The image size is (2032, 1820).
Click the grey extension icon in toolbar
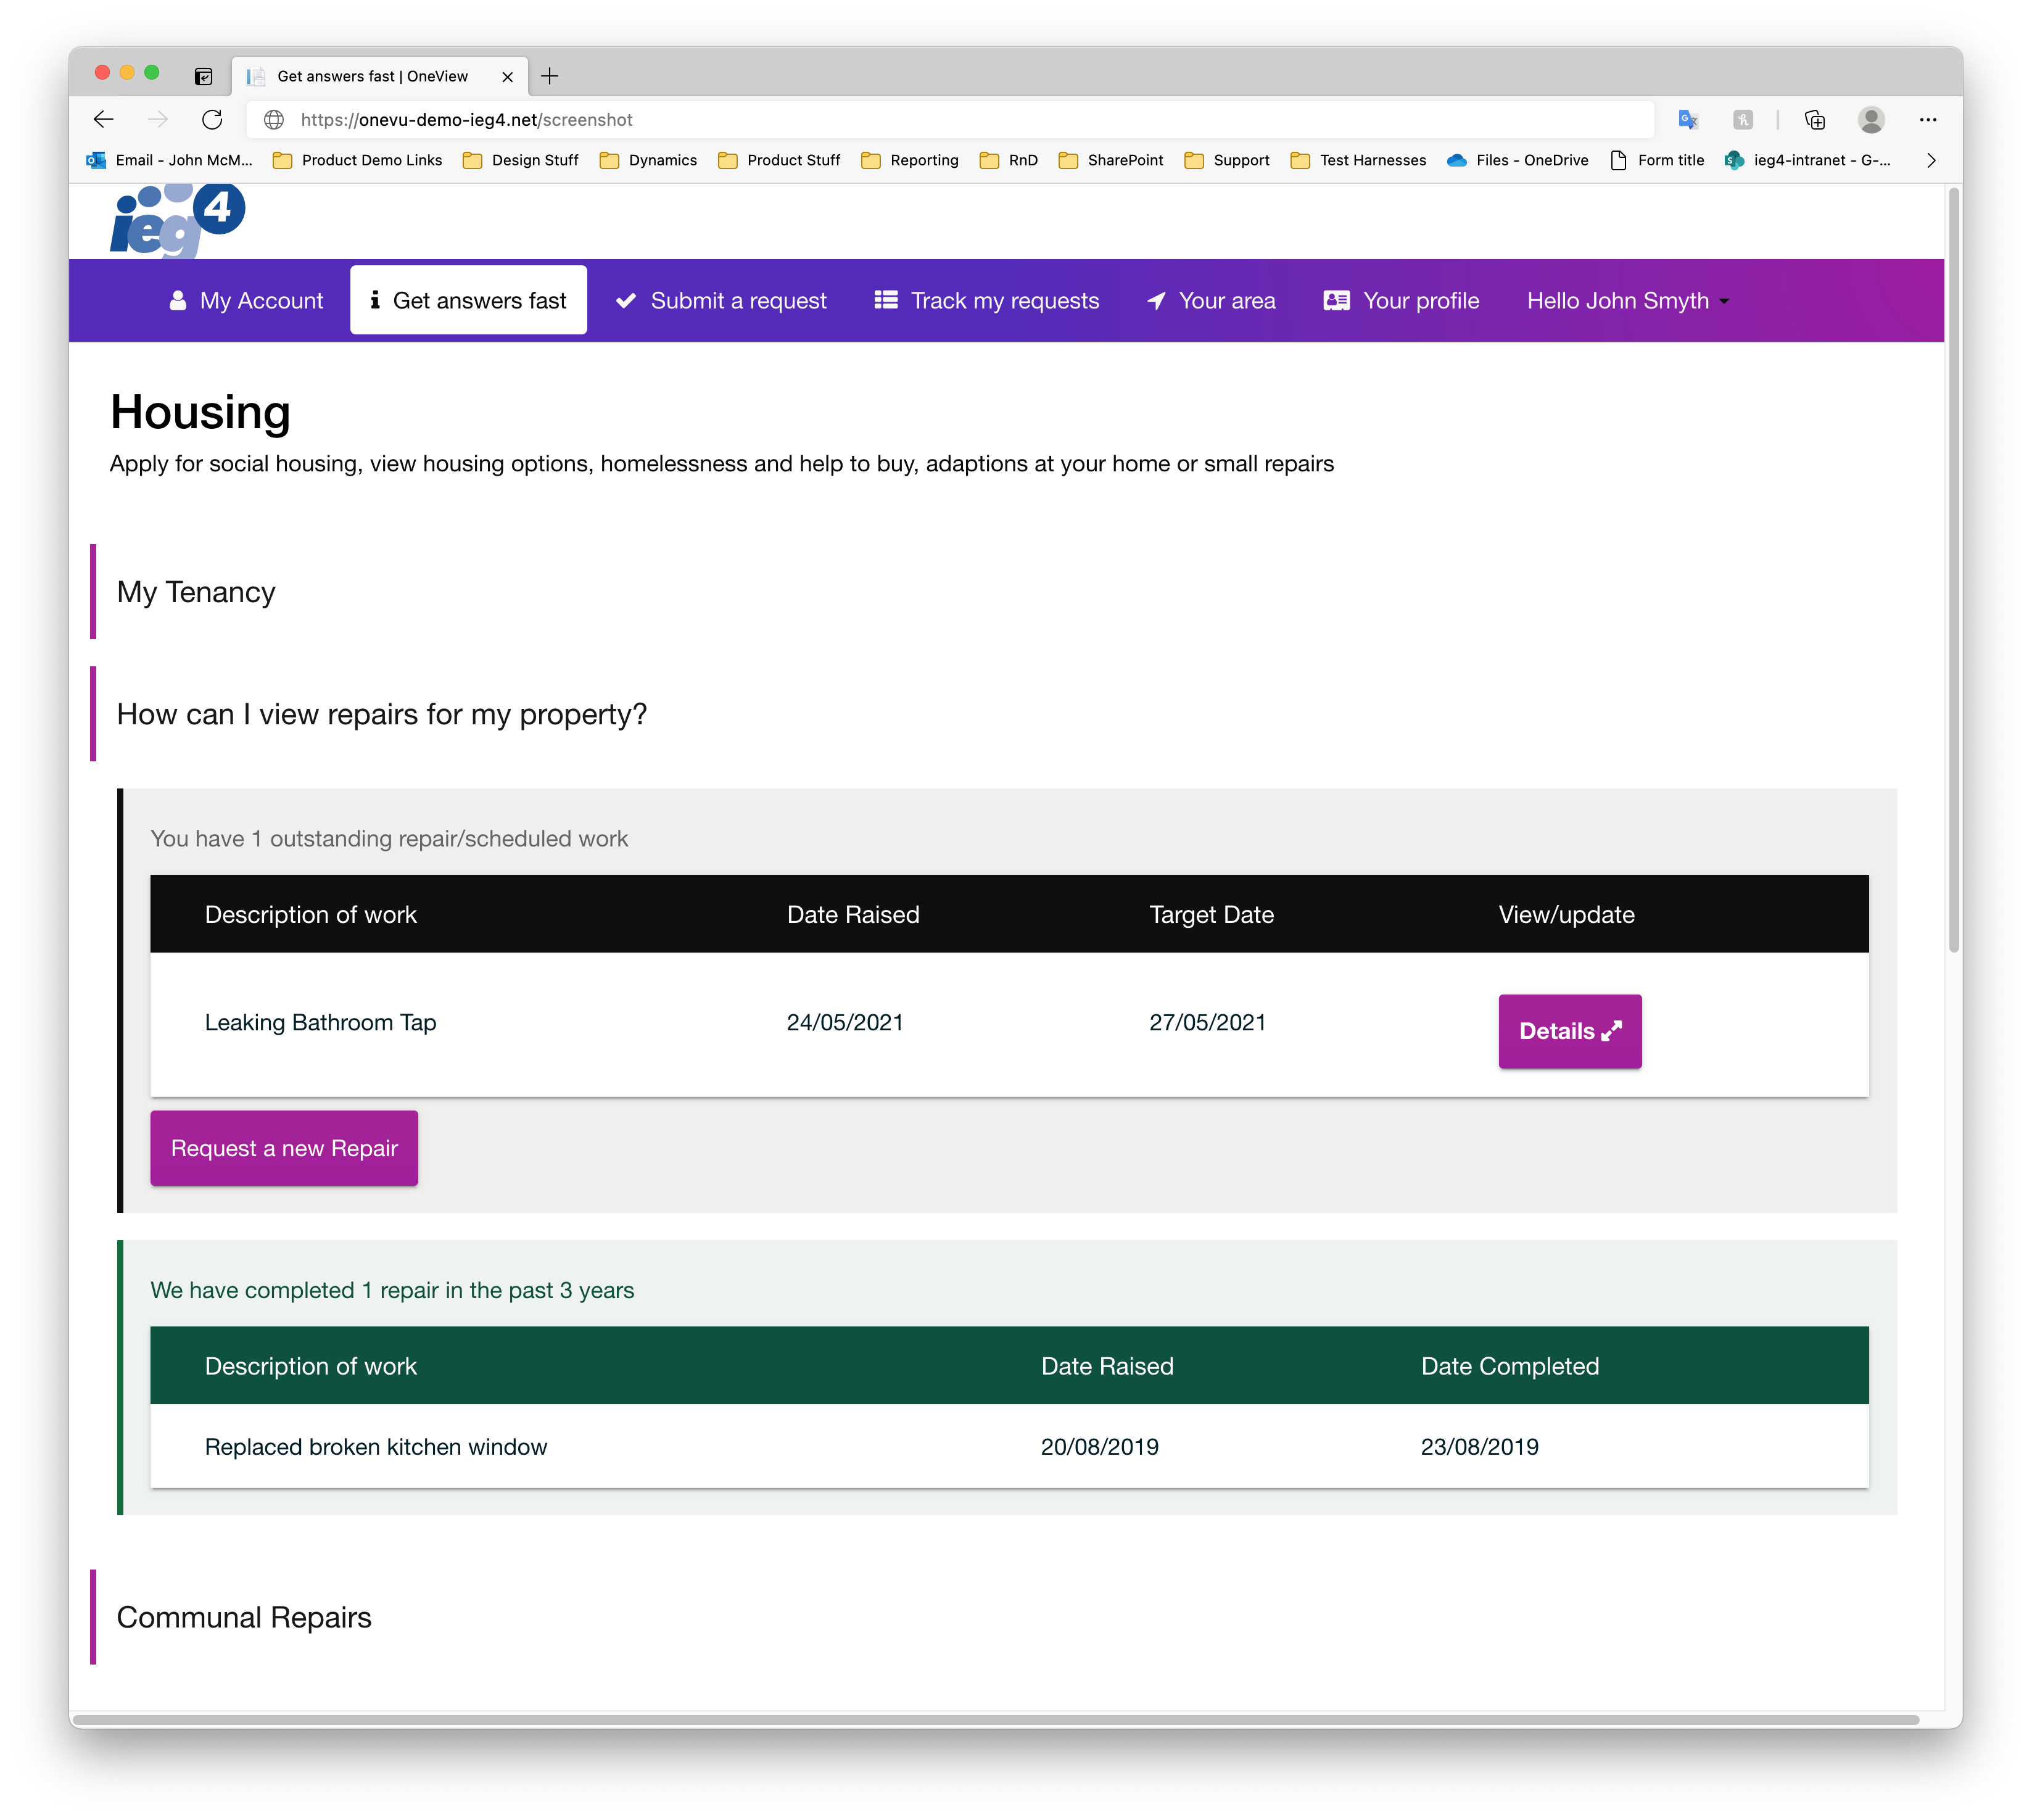point(1743,120)
